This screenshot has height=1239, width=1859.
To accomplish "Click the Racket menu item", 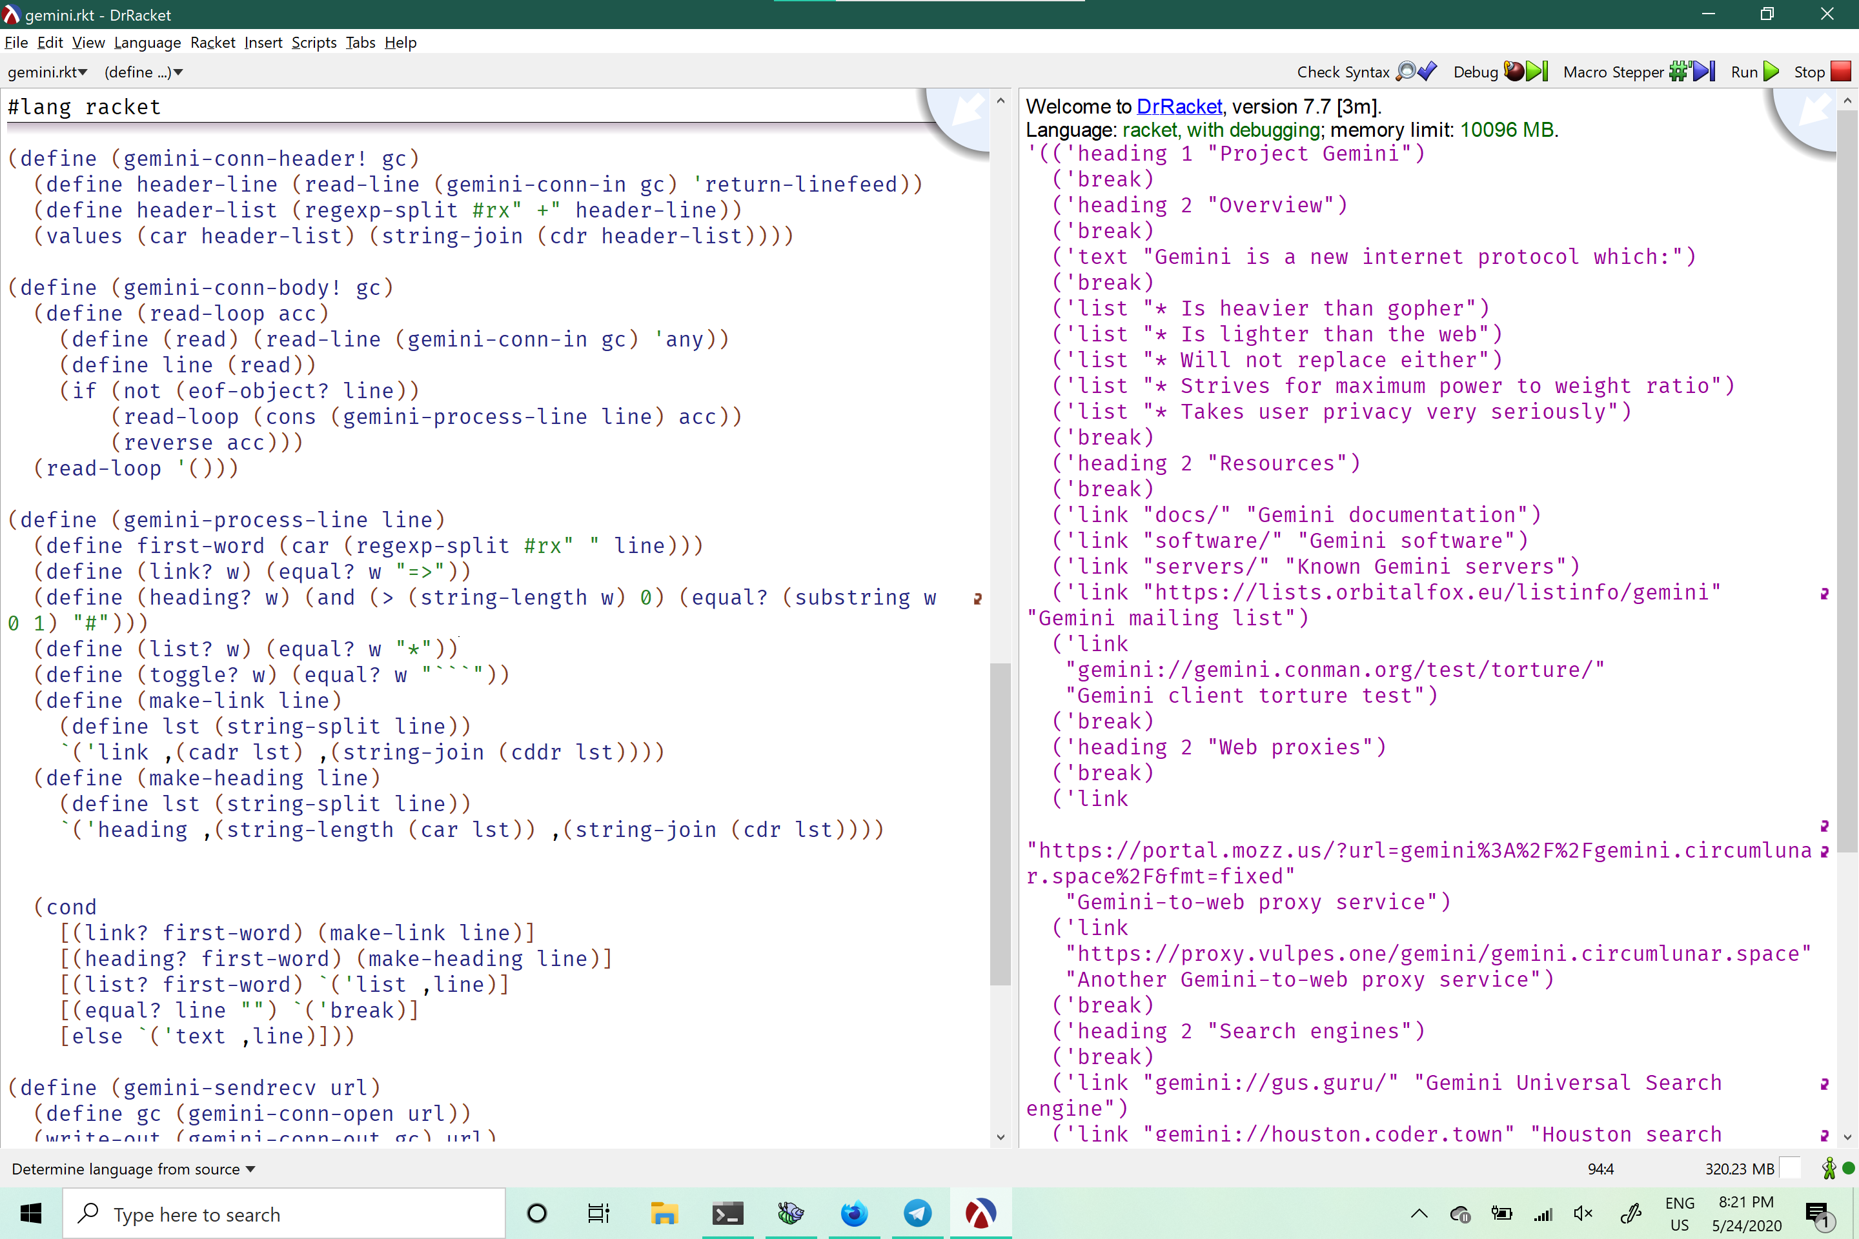I will [x=212, y=41].
